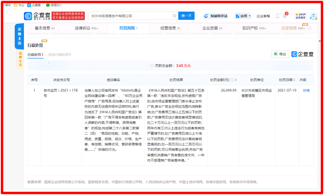Click the 企业客服 link
324x195 pixels.
(263, 16)
